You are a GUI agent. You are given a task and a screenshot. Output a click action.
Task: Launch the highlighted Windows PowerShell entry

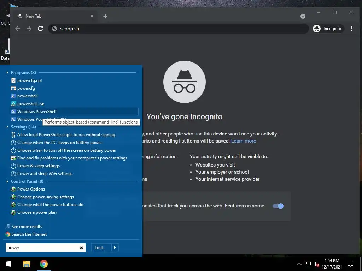point(74,112)
